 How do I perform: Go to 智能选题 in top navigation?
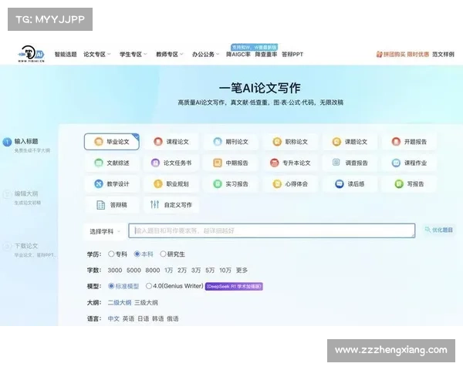pos(65,55)
